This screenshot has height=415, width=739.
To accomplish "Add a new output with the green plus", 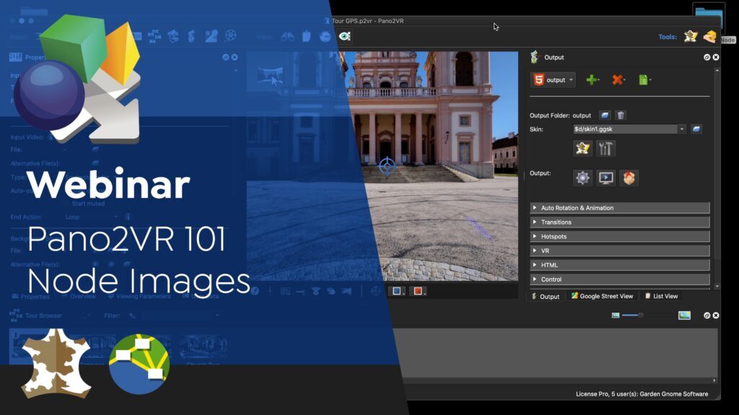I will coord(592,80).
